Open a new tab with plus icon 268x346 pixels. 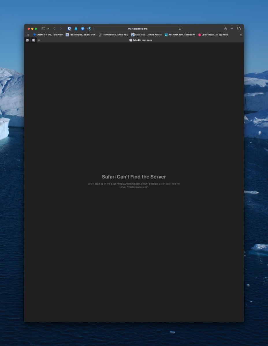point(232,29)
